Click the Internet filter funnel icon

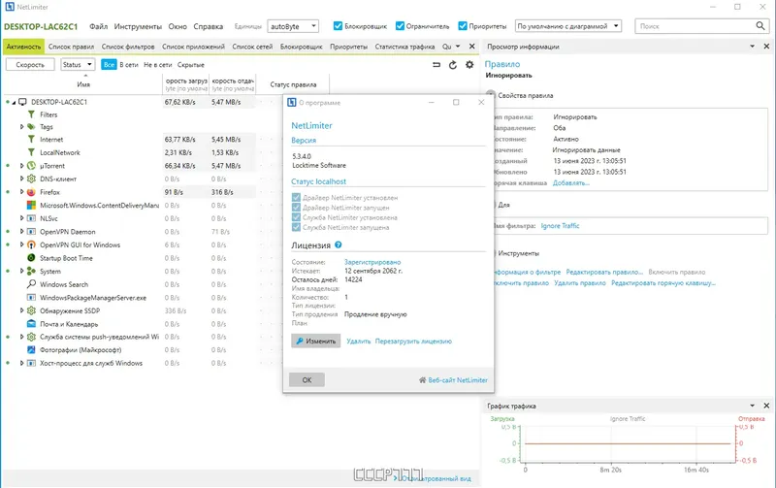31,140
